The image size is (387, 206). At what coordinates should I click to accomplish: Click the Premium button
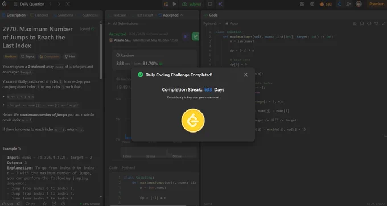[x=377, y=4]
